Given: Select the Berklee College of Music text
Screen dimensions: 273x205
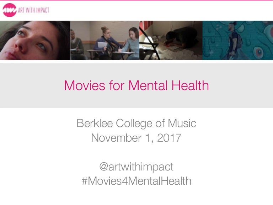Looking at the screenshot, I should pyautogui.click(x=136, y=123).
